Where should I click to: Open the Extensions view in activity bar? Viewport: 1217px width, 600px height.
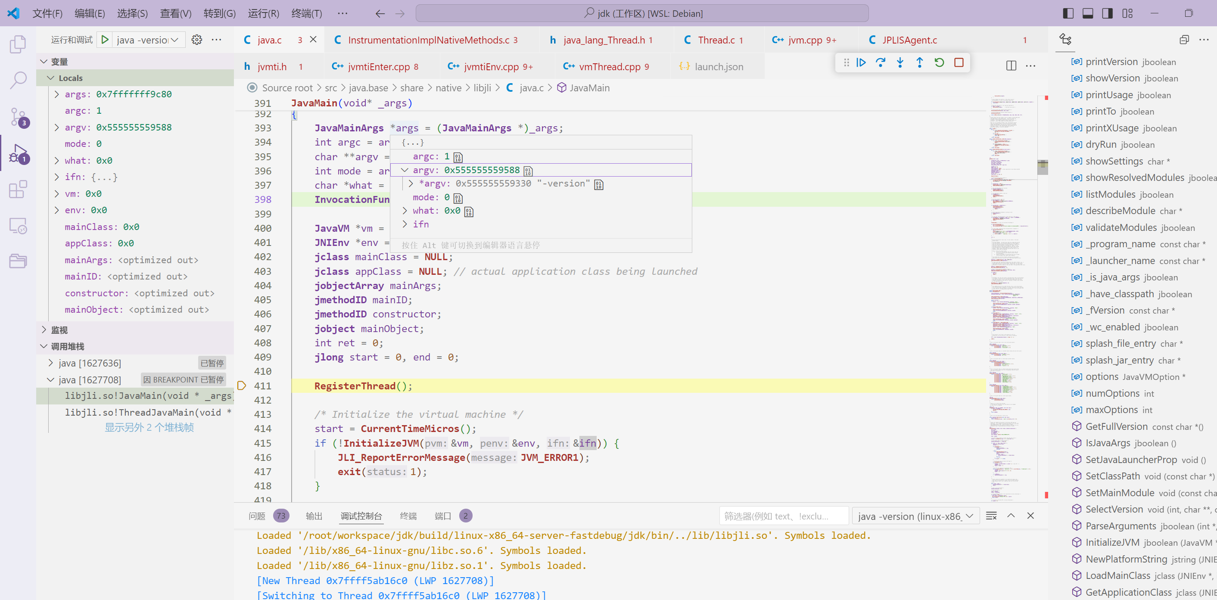[x=18, y=190]
